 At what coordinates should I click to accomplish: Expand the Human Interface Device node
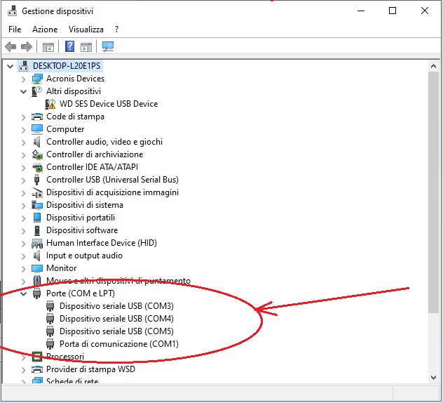coord(23,244)
